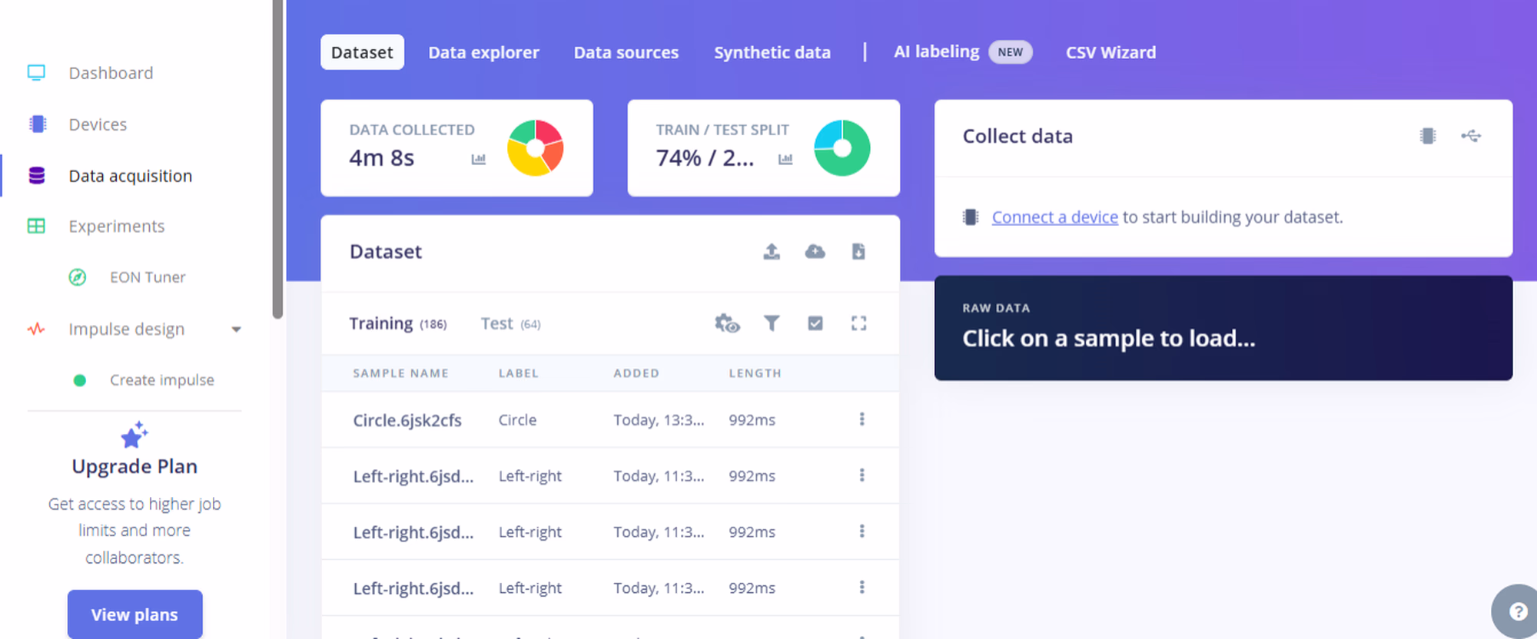The image size is (1537, 639).
Task: Click the cloud upload icon in the Dataset header
Action: point(815,251)
